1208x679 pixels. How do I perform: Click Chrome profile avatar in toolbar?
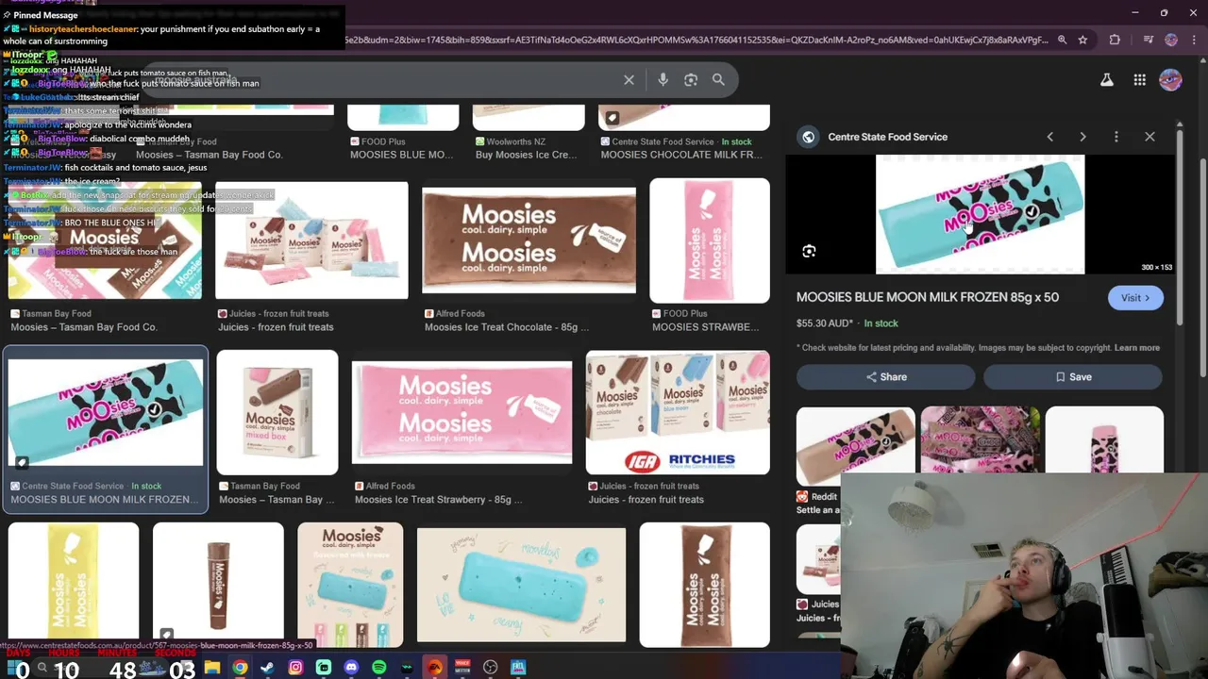pyautogui.click(x=1171, y=40)
